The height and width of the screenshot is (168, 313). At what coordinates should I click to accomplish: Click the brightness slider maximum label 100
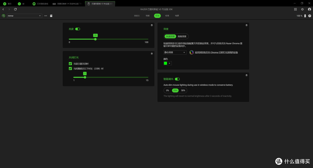click(x=146, y=42)
